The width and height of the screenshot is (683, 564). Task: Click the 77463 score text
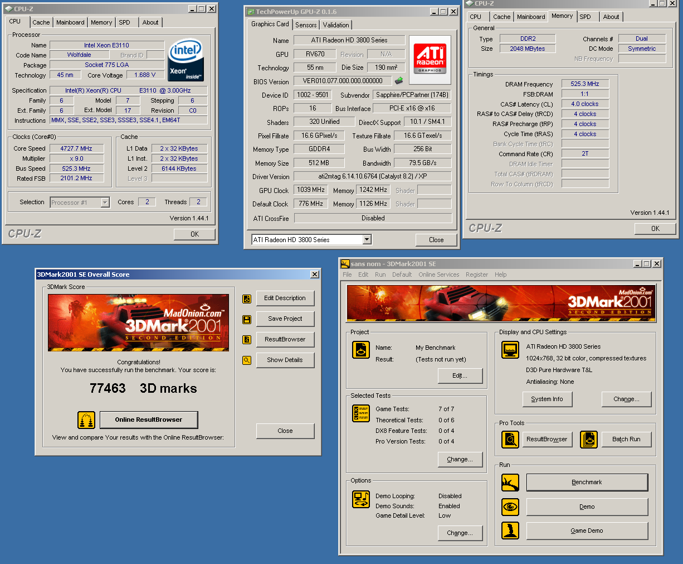pos(108,388)
